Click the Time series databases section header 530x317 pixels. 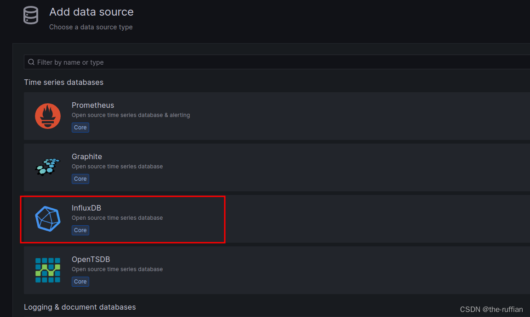(63, 82)
